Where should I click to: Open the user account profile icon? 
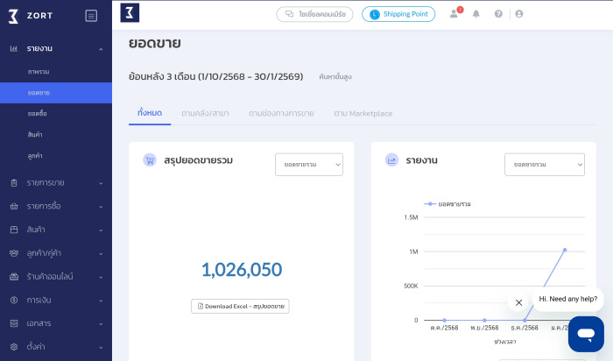519,14
